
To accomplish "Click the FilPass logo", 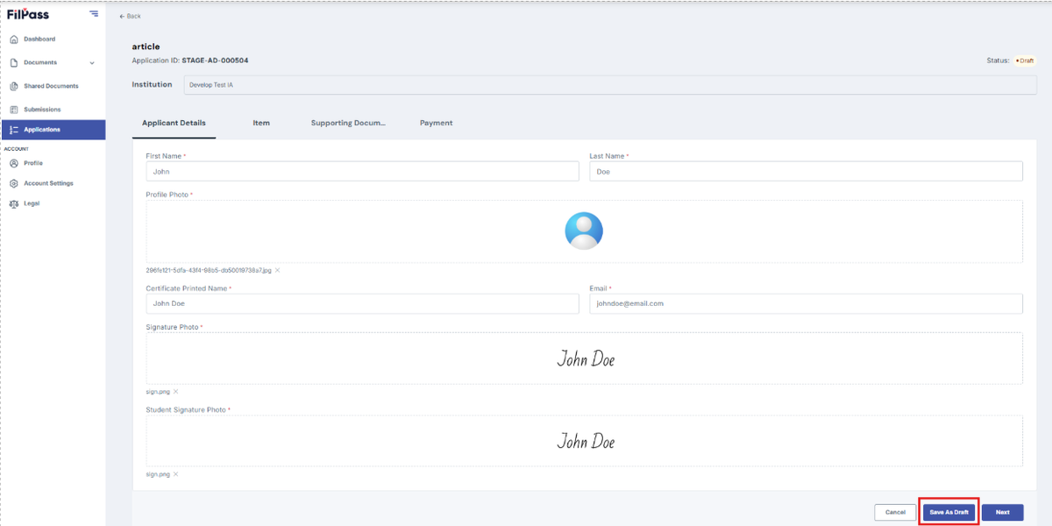I will [28, 14].
